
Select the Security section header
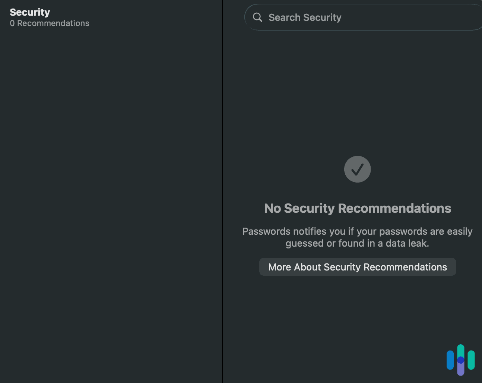30,12
